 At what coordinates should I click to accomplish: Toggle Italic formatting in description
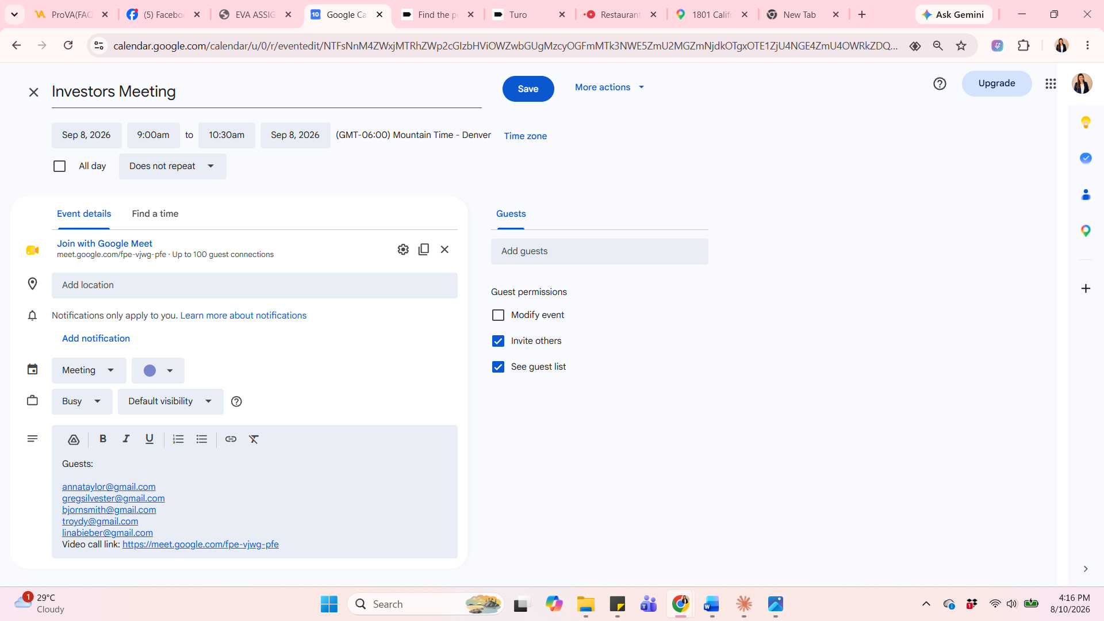(126, 439)
